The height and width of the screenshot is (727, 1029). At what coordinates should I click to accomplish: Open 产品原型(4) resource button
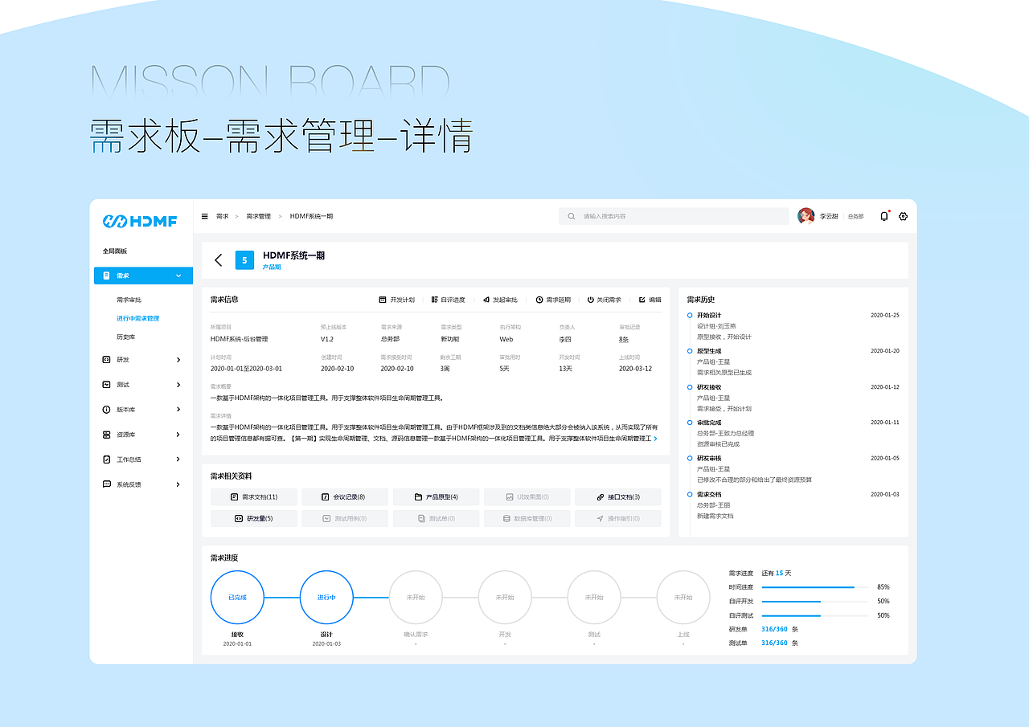click(437, 497)
